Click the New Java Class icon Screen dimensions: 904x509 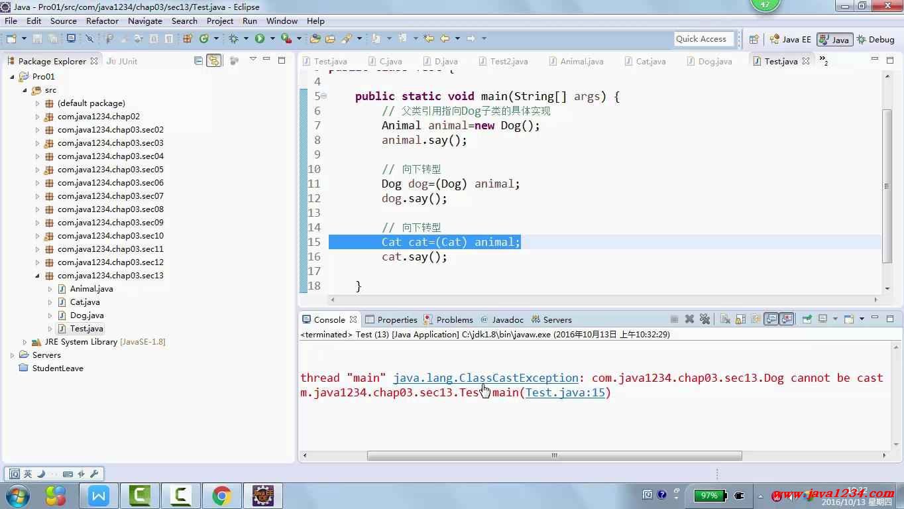(x=204, y=39)
